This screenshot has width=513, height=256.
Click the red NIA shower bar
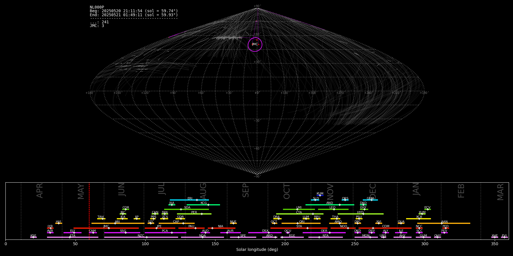coord(221,228)
